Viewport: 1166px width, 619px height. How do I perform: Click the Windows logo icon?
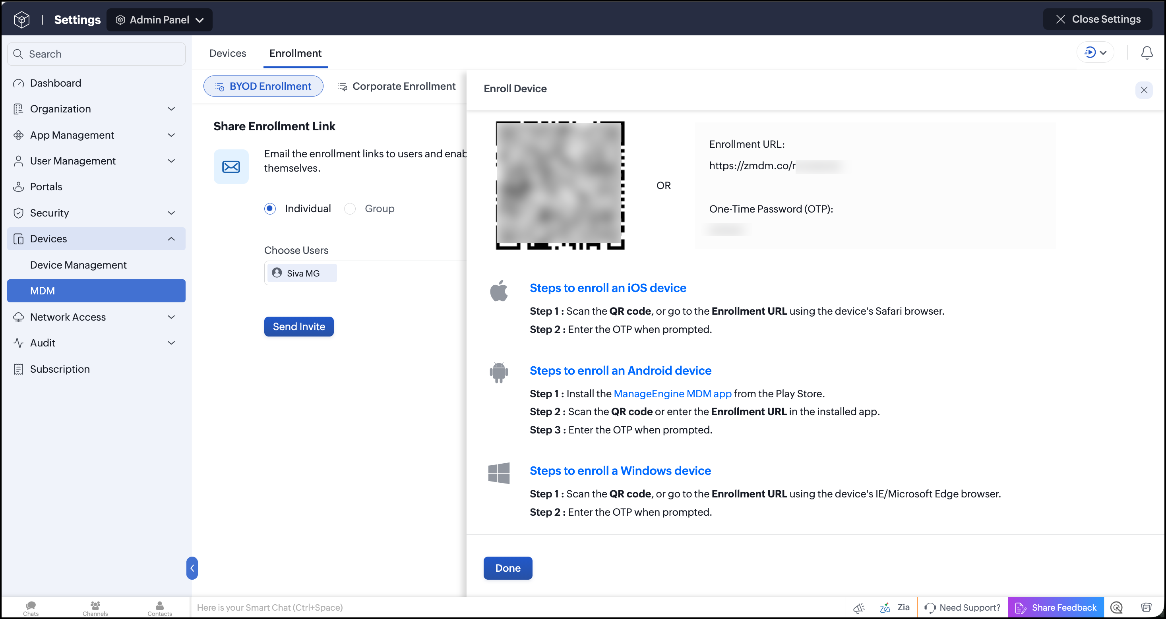point(499,473)
